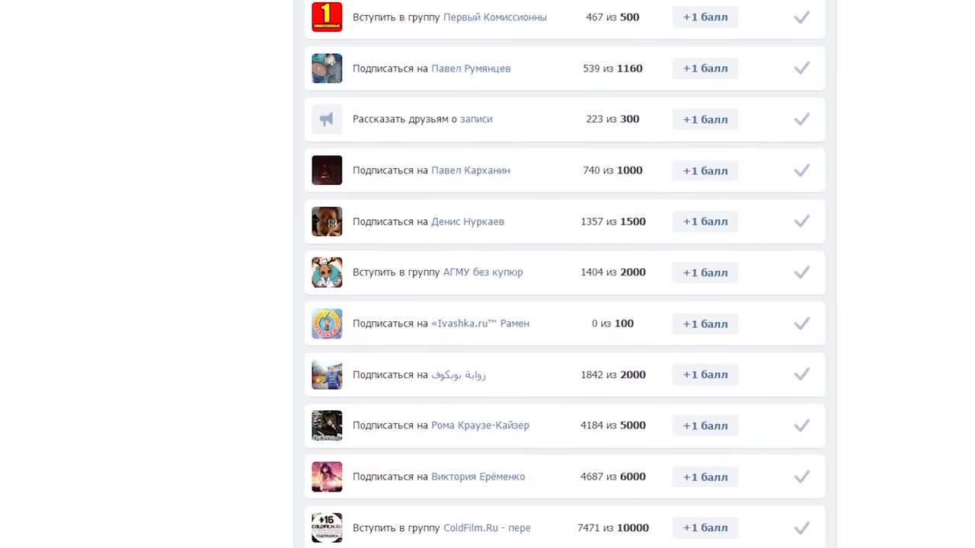Click +1 балл for Первый Комиссионны group
The width and height of the screenshot is (975, 548).
tap(705, 17)
